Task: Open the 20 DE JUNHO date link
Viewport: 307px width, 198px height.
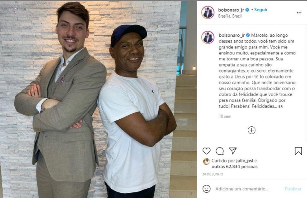Action: 213,174
